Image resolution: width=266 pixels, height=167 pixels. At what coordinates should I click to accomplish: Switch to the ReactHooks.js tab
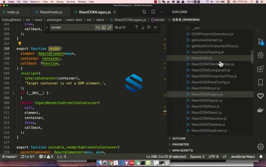(51, 12)
